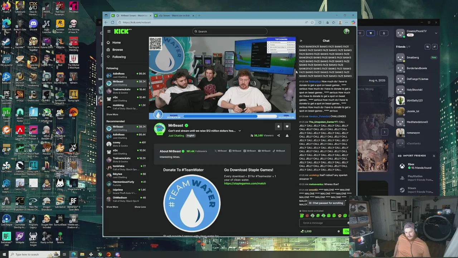Open Trainwreckstv in Following list
458x258 pixels.
[126, 91]
